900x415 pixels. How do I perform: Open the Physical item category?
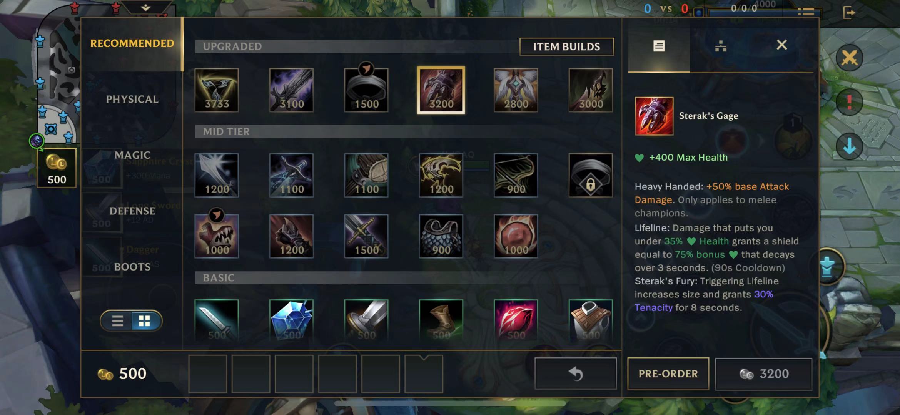[x=132, y=99]
